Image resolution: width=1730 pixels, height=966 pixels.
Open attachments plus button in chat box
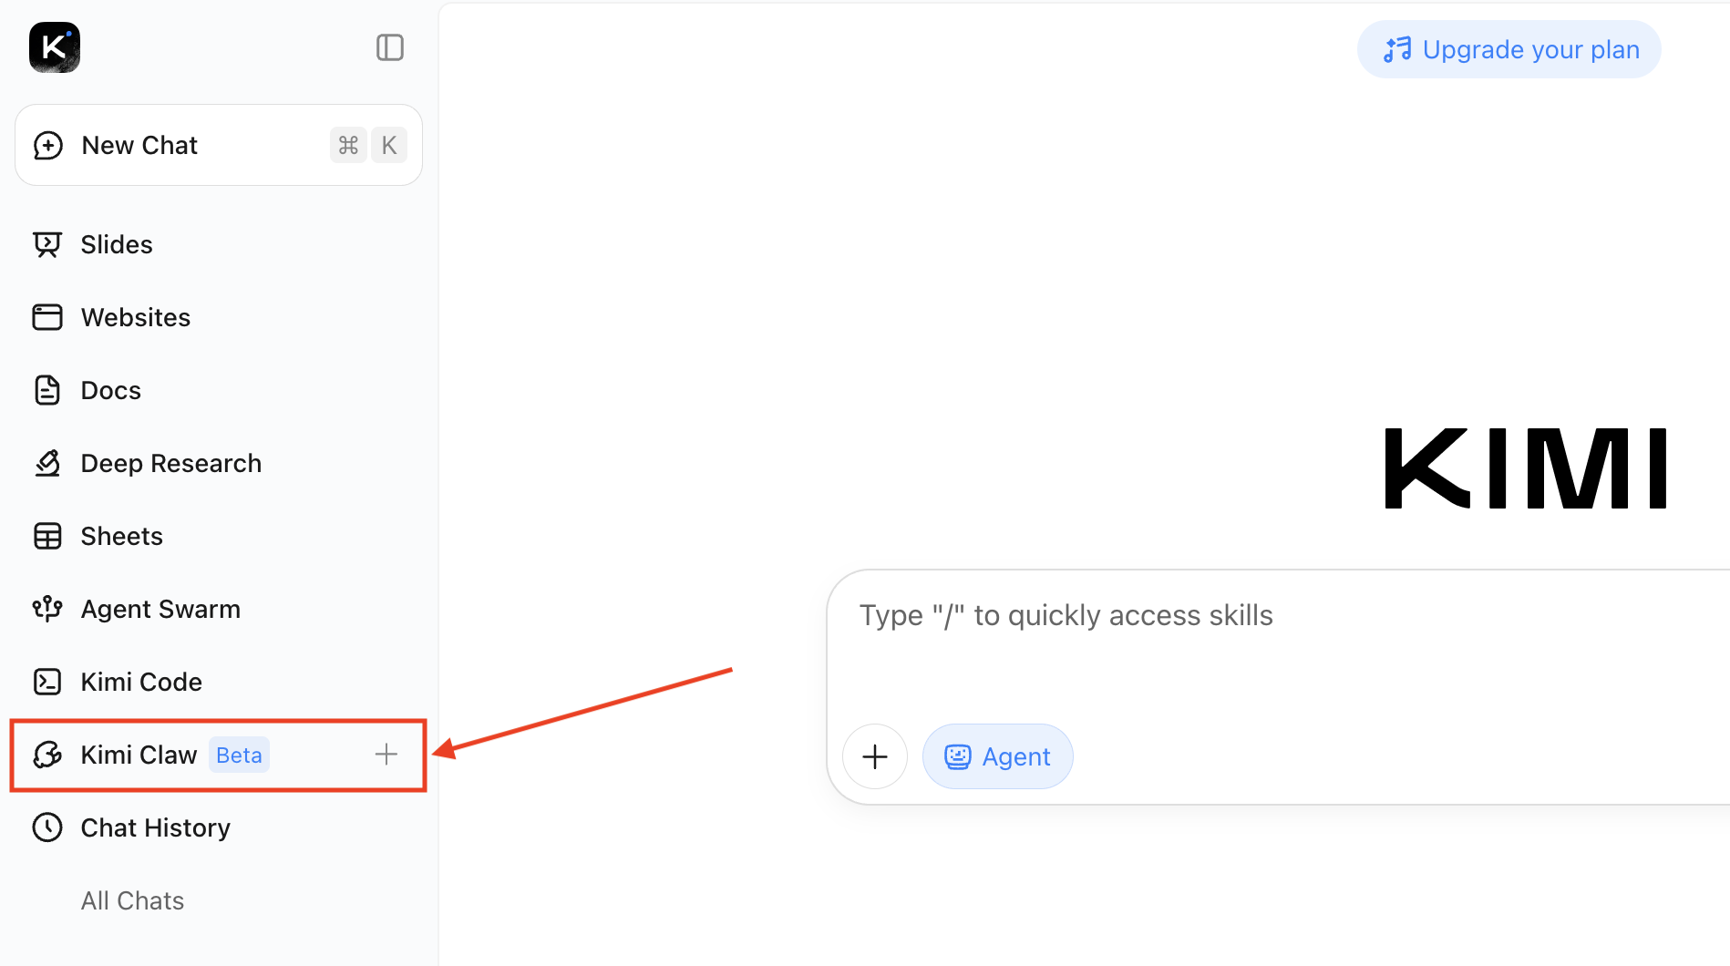point(875,756)
